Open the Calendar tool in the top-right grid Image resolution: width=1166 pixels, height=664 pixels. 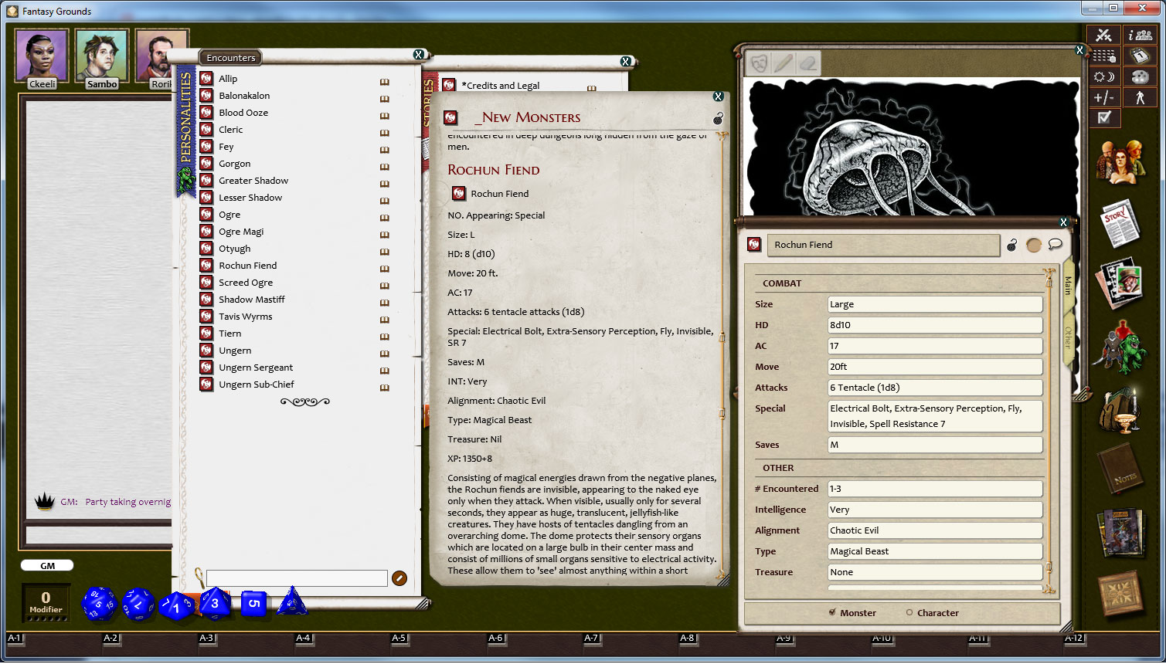1140,55
